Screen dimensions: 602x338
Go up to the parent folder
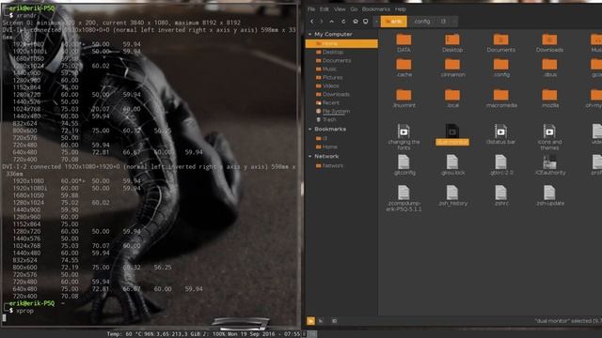[x=332, y=22]
